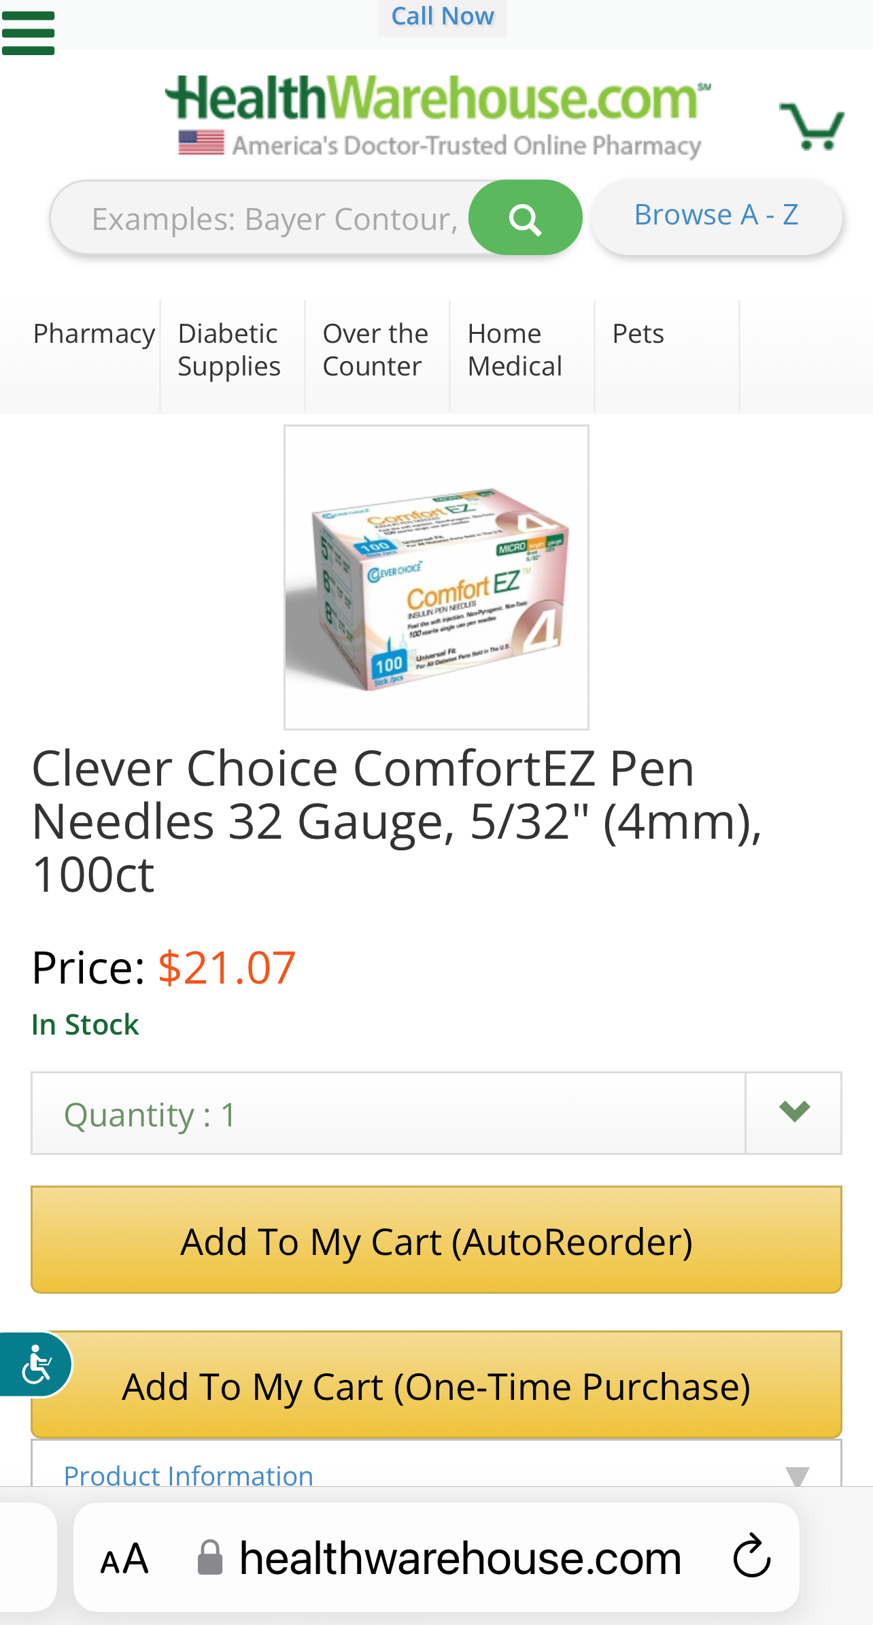873x1625 pixels.
Task: Open the Home Medical category
Action: click(515, 350)
